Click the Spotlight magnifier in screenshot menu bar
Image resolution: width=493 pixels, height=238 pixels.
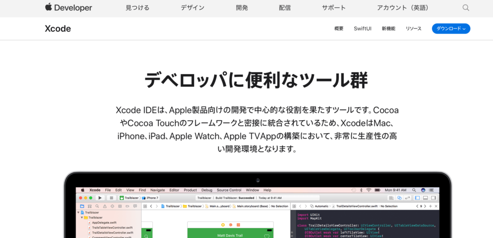coord(414,190)
